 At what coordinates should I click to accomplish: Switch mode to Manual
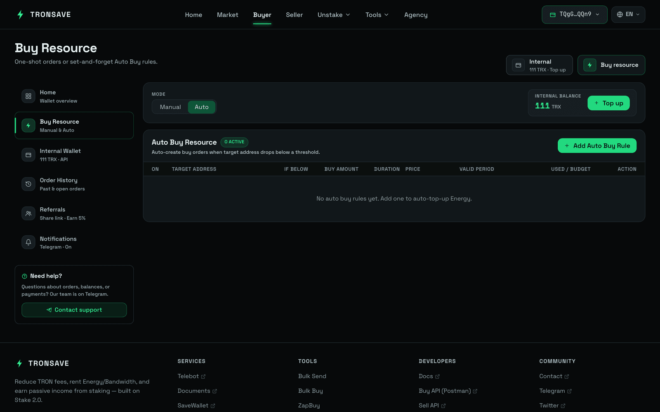170,107
